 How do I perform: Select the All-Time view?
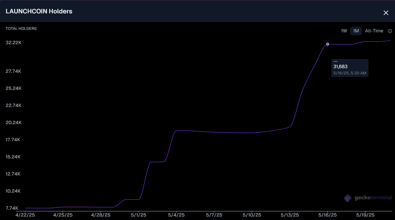click(374, 31)
